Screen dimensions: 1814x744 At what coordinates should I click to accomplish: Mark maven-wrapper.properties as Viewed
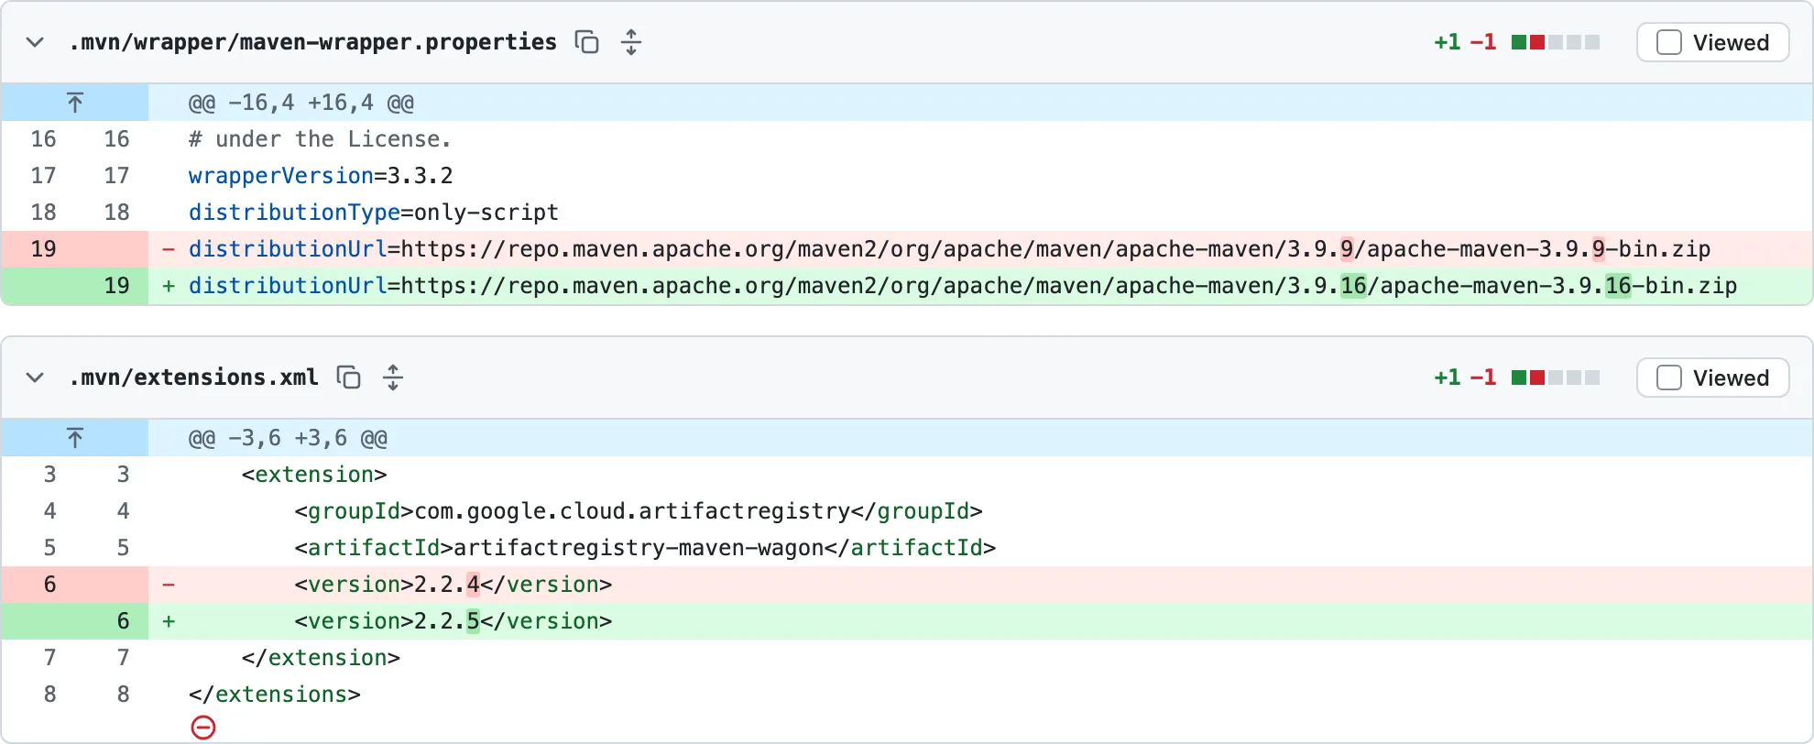click(1712, 42)
